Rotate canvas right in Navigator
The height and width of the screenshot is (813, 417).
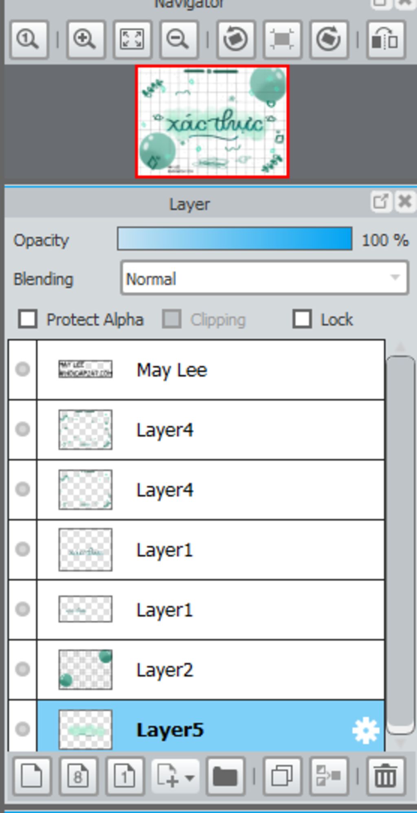coord(329,40)
